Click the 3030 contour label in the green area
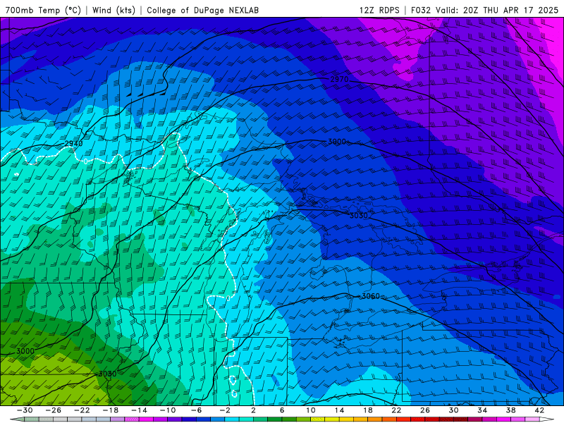This screenshot has height=423, width=564. pos(107,374)
